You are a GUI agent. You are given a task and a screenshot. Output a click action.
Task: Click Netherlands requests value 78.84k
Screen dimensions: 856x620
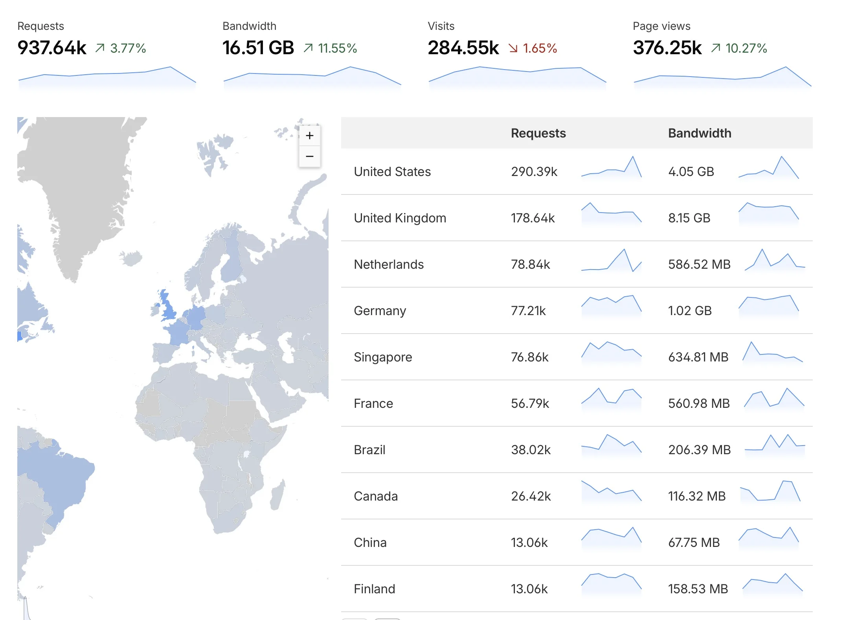[x=531, y=264]
